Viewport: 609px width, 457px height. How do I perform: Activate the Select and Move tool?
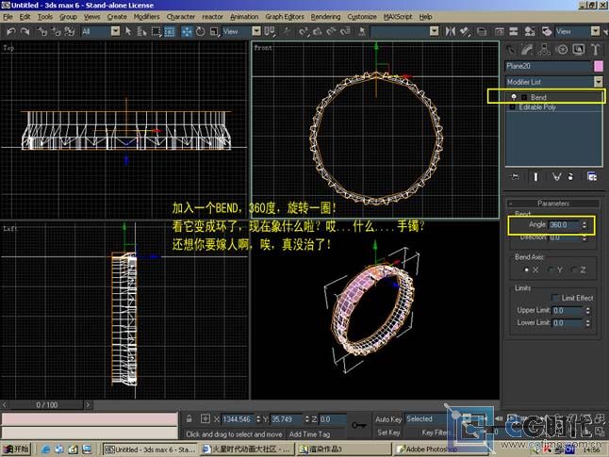coord(187,31)
